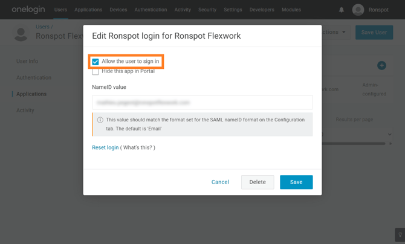Click the info icon in the NameID hint

tap(100, 120)
